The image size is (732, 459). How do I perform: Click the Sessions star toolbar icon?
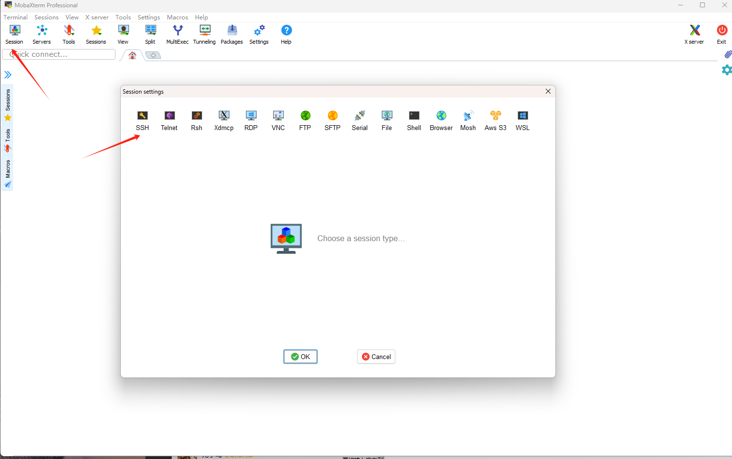pyautogui.click(x=96, y=34)
